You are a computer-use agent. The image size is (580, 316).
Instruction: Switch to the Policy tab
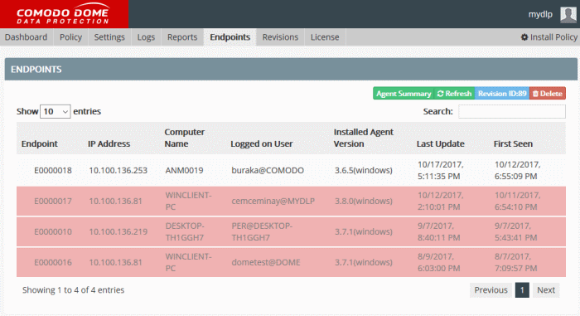(70, 37)
